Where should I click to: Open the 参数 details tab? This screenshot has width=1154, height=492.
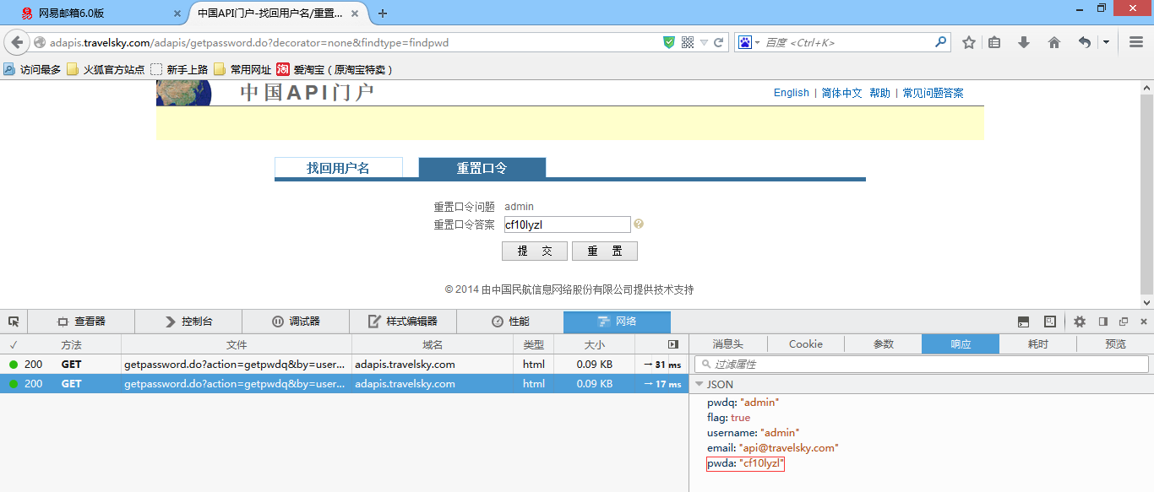[884, 344]
